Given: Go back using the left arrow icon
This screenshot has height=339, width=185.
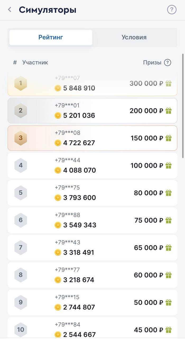Looking at the screenshot, I should 10,10.
